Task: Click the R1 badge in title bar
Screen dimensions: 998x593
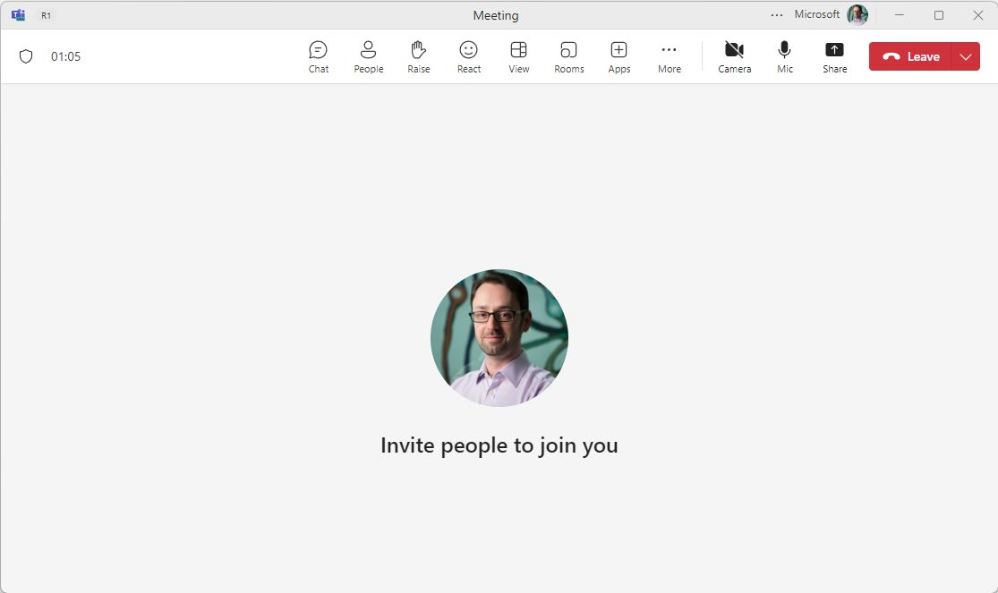Action: coord(47,15)
